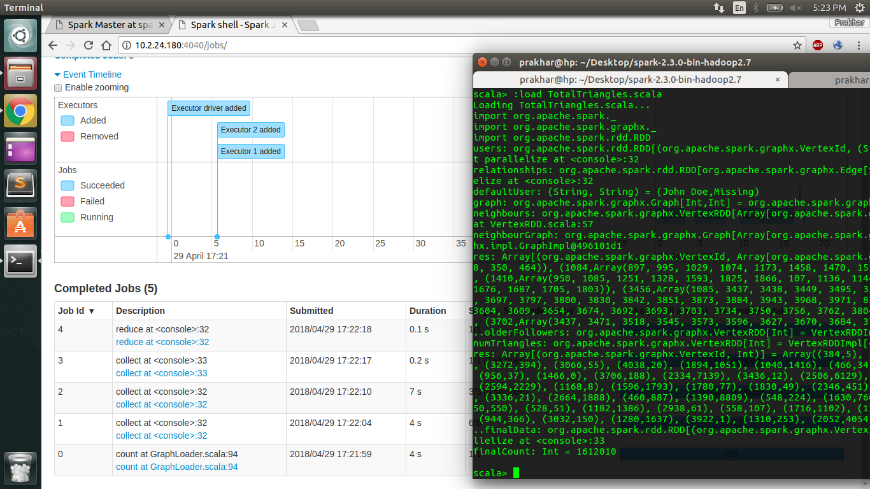Image resolution: width=870 pixels, height=489 pixels.
Task: Open Google Chrome launcher icon
Action: click(x=21, y=111)
